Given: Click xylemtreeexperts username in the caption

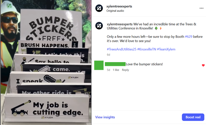Looking at the screenshot, I should tap(120, 24).
